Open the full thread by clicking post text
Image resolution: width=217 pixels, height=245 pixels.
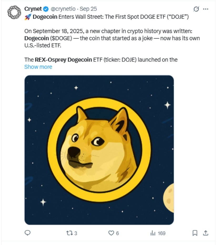pyautogui.click(x=105, y=38)
